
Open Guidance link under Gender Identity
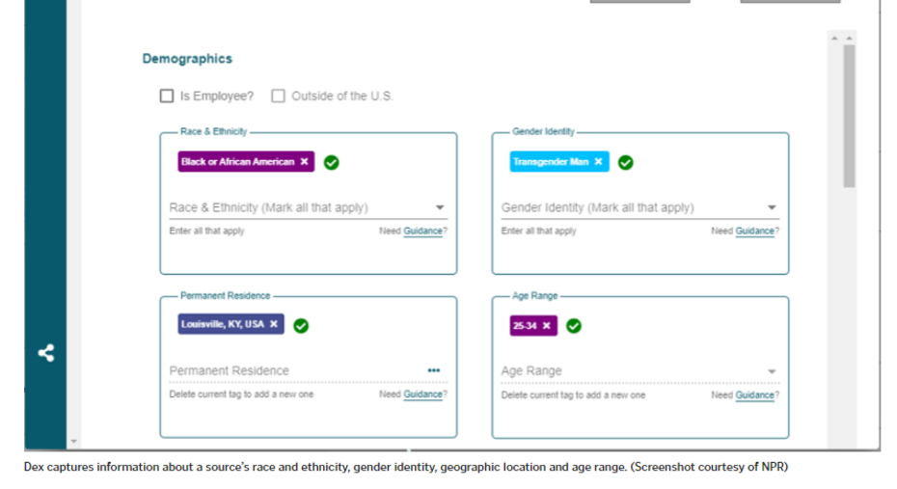pos(754,231)
